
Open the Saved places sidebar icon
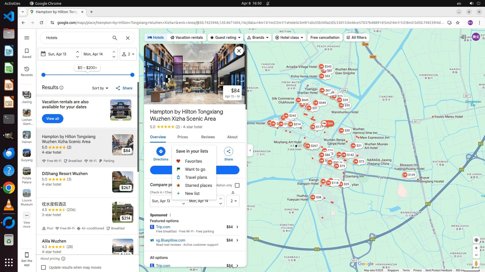tap(27, 53)
